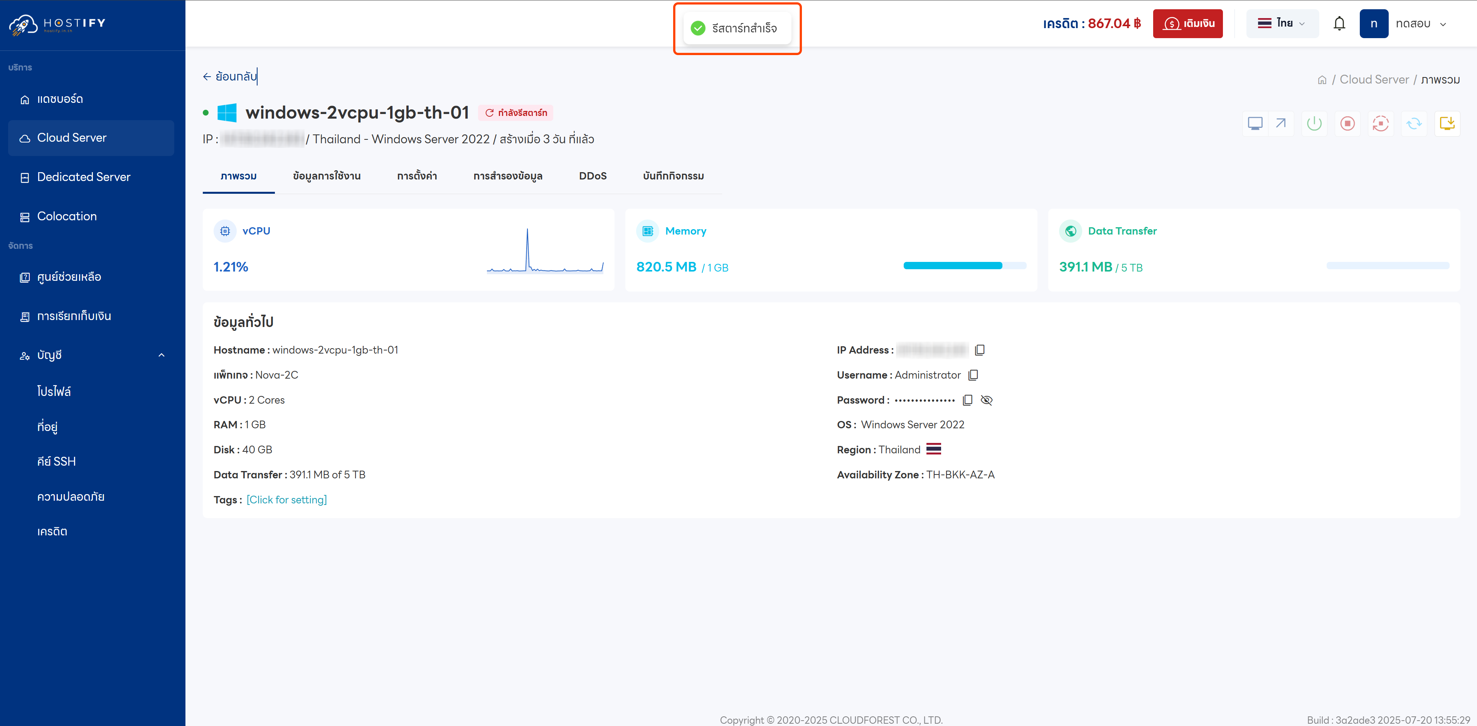Click the Cloud Server breadcrumb link
1477x726 pixels.
pos(1374,80)
